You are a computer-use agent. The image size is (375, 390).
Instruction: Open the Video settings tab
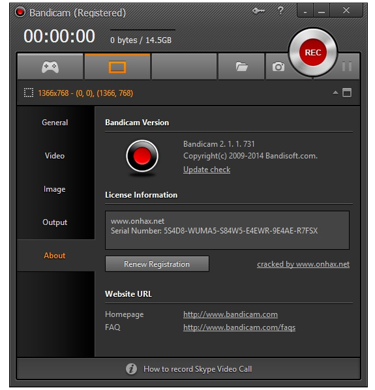[x=55, y=156]
